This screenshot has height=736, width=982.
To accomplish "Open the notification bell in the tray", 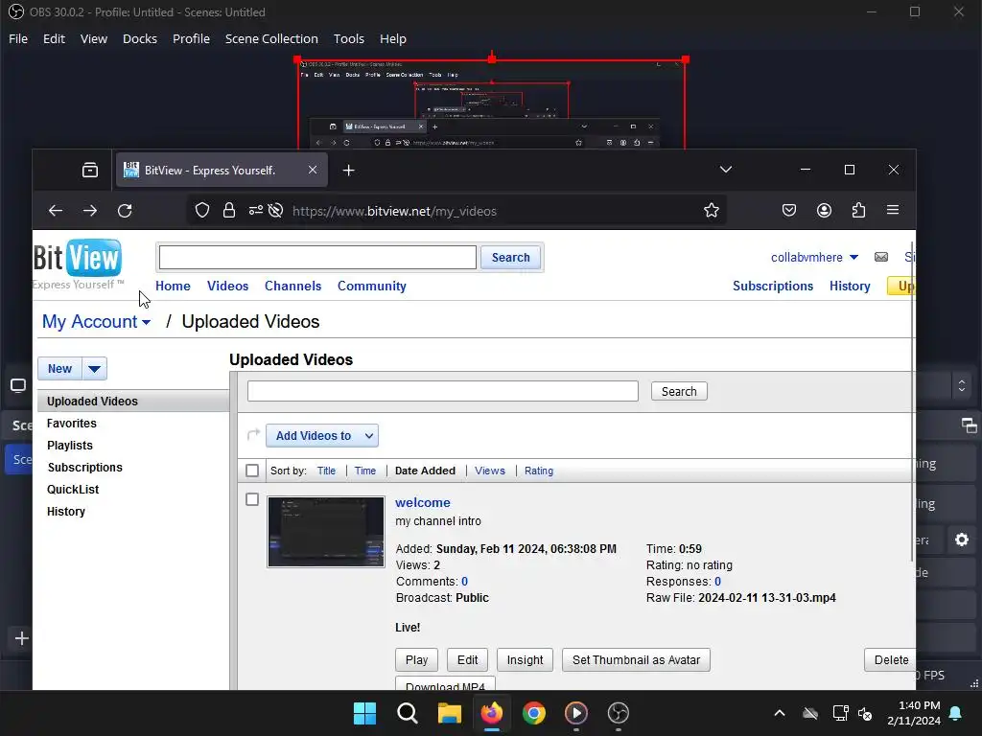I will 956,713.
